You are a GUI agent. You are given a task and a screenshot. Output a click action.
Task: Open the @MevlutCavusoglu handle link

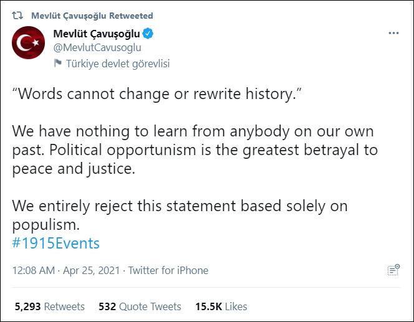[98, 47]
